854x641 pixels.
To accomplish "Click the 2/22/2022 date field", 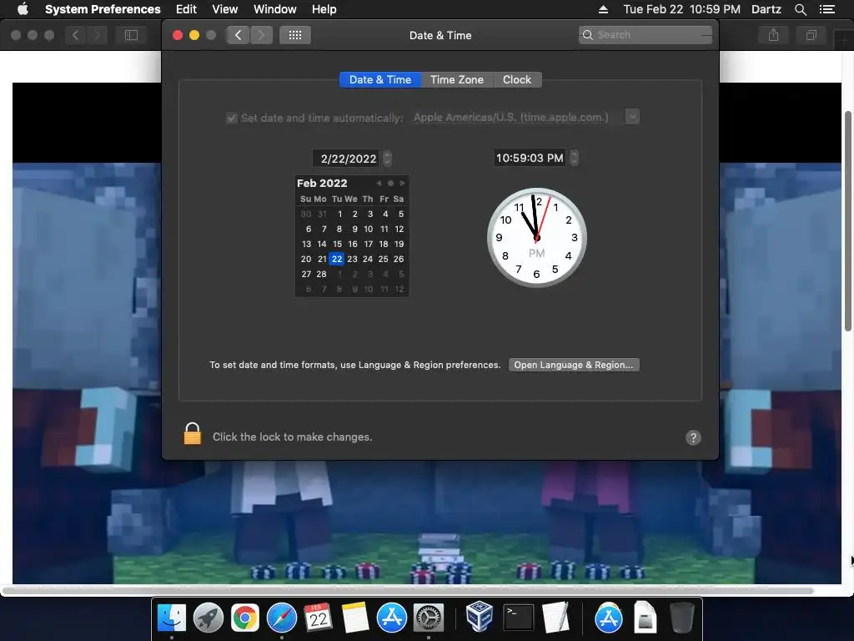I will pyautogui.click(x=348, y=159).
